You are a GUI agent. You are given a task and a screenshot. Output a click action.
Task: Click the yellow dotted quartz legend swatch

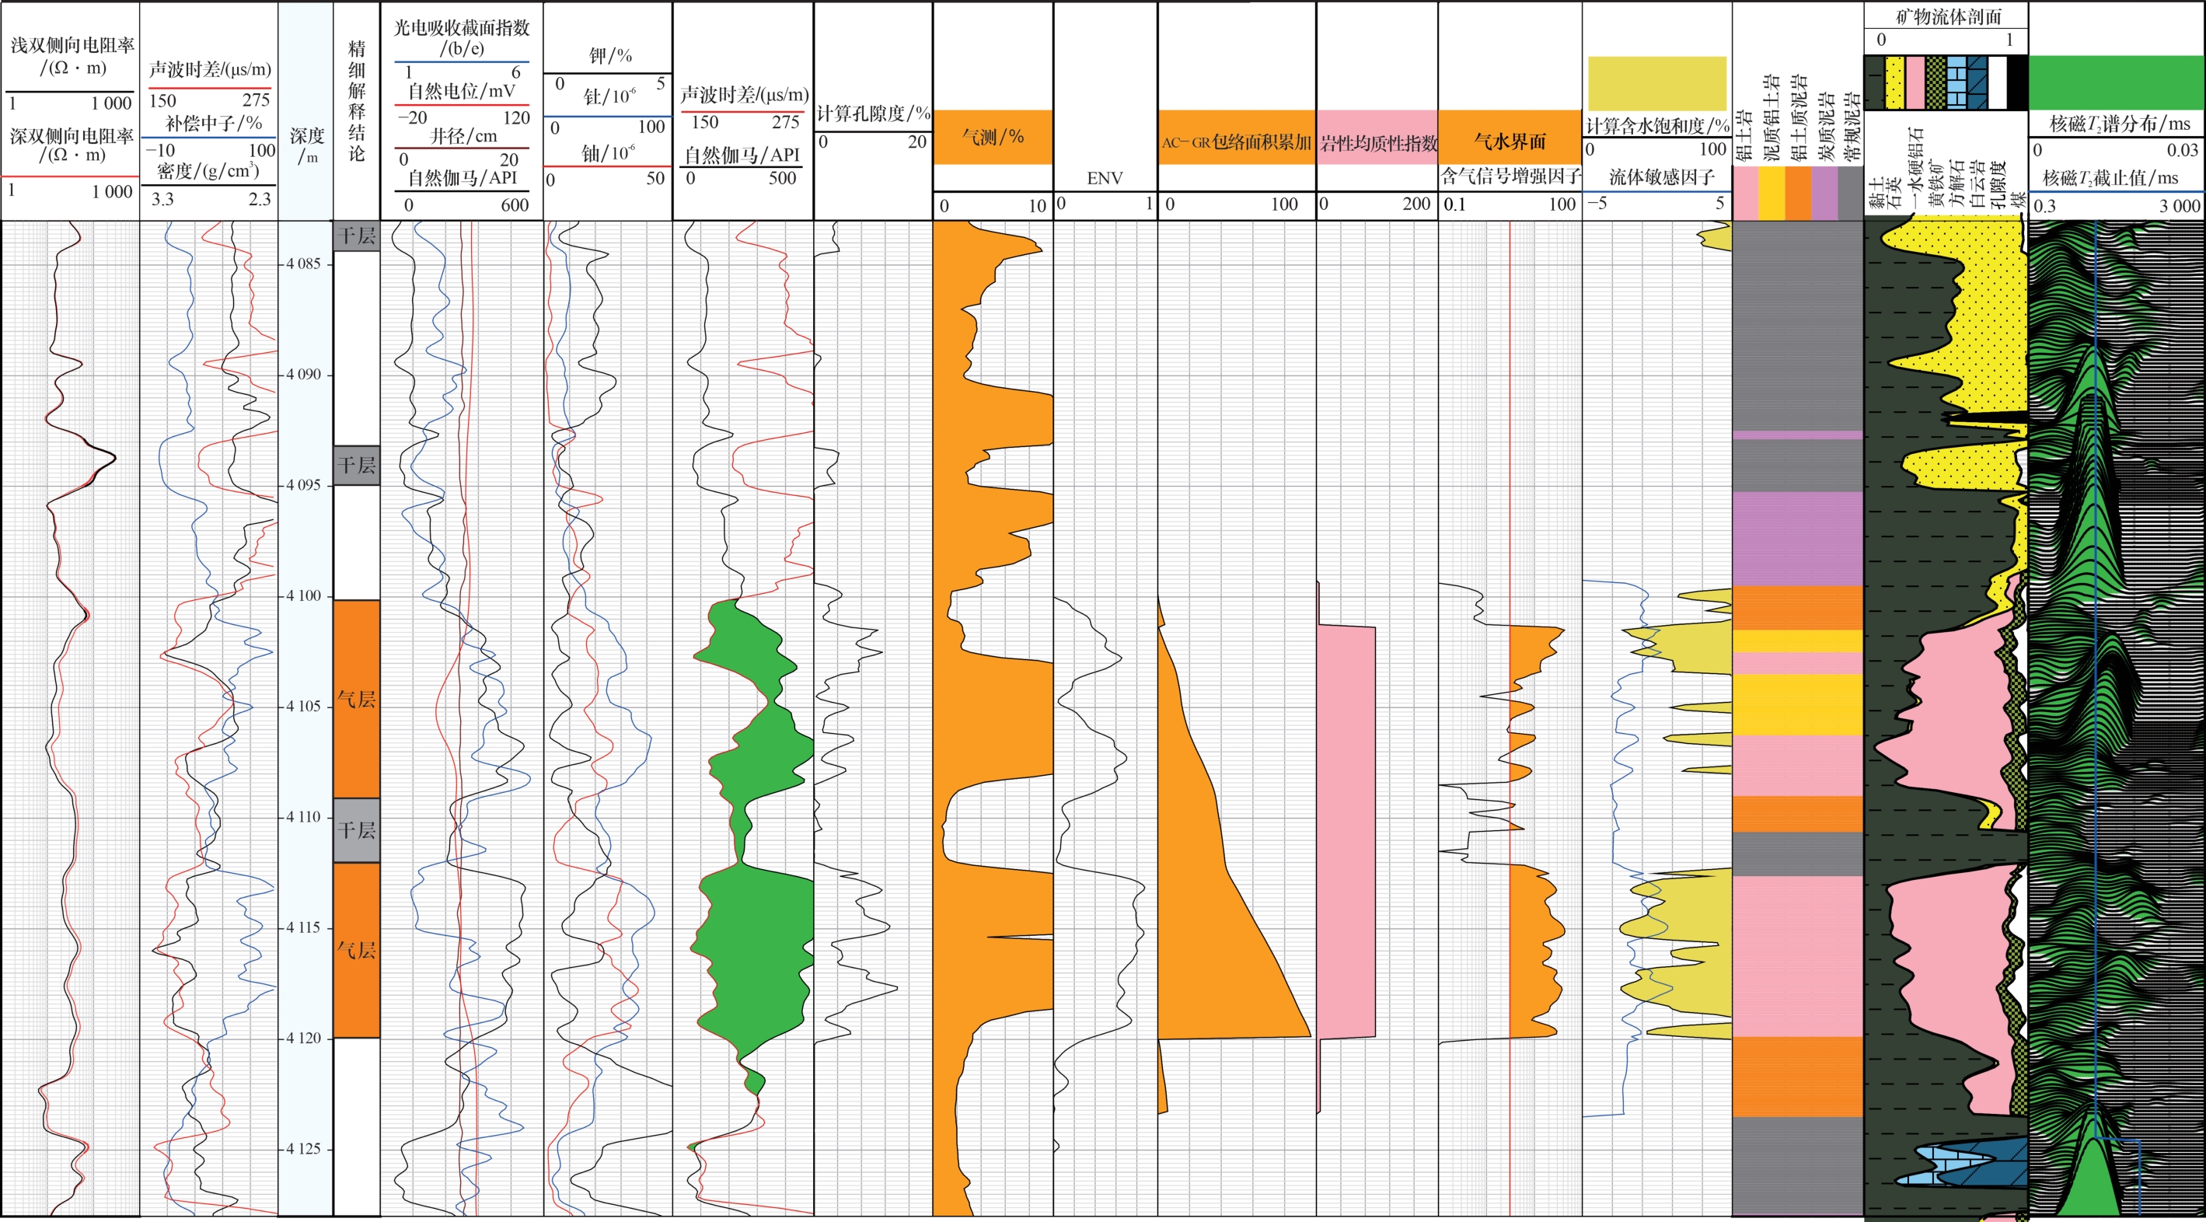pyautogui.click(x=1895, y=83)
